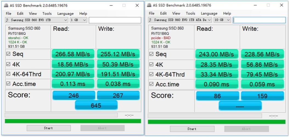This screenshot has width=289, height=137.
Task: Click the read score 246
Action: click(74, 95)
